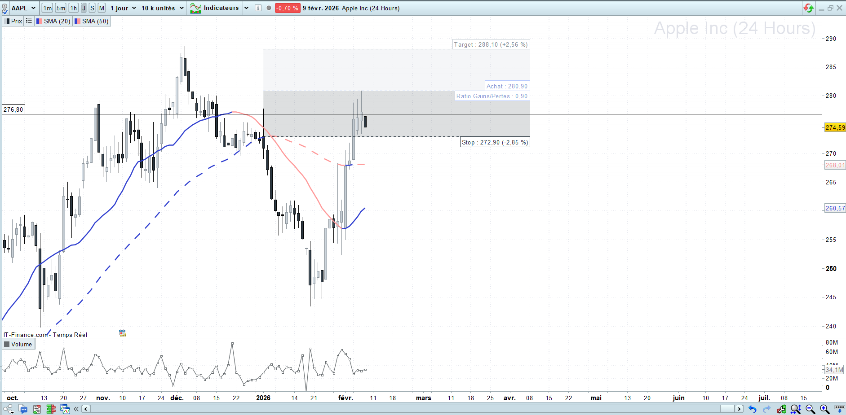The width and height of the screenshot is (846, 415).
Task: Switch to the 1m timeframe
Action: point(47,8)
